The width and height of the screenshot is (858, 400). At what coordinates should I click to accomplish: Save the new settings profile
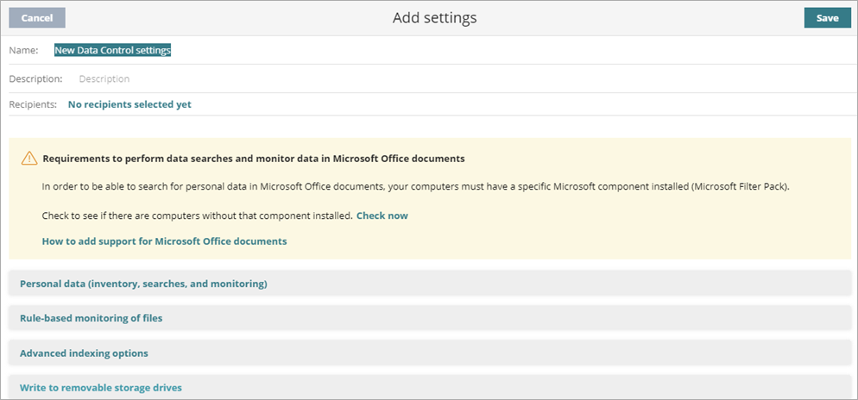point(827,17)
